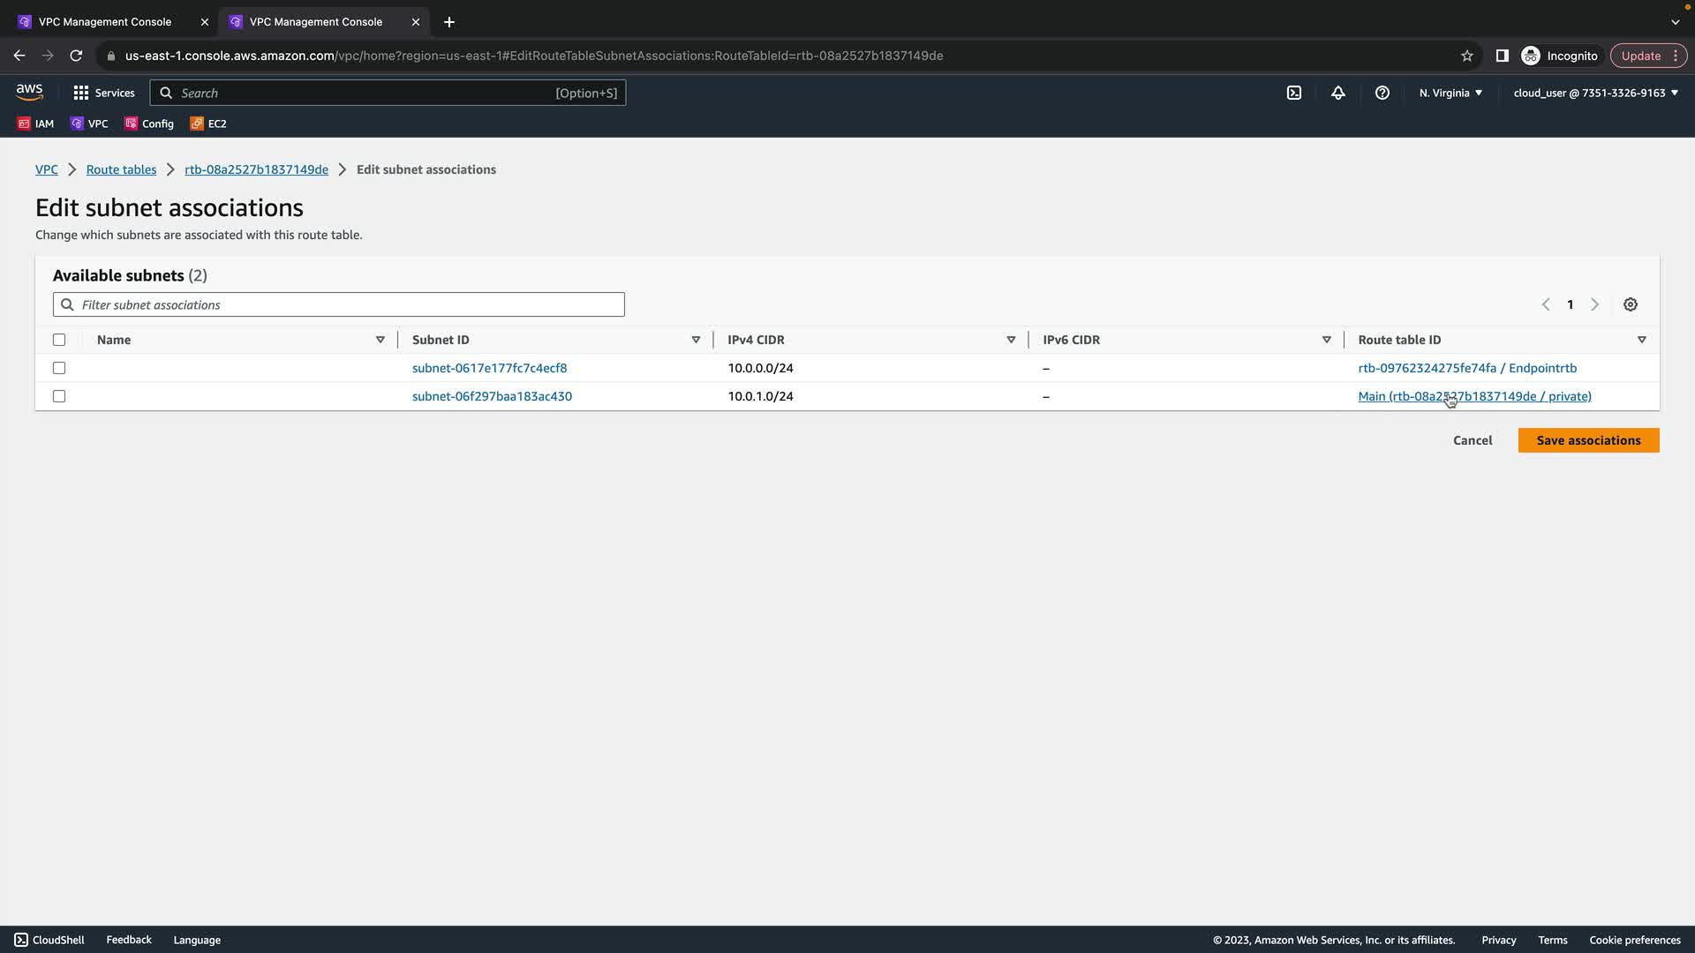Open N. Virginia region dropdown

(1450, 93)
